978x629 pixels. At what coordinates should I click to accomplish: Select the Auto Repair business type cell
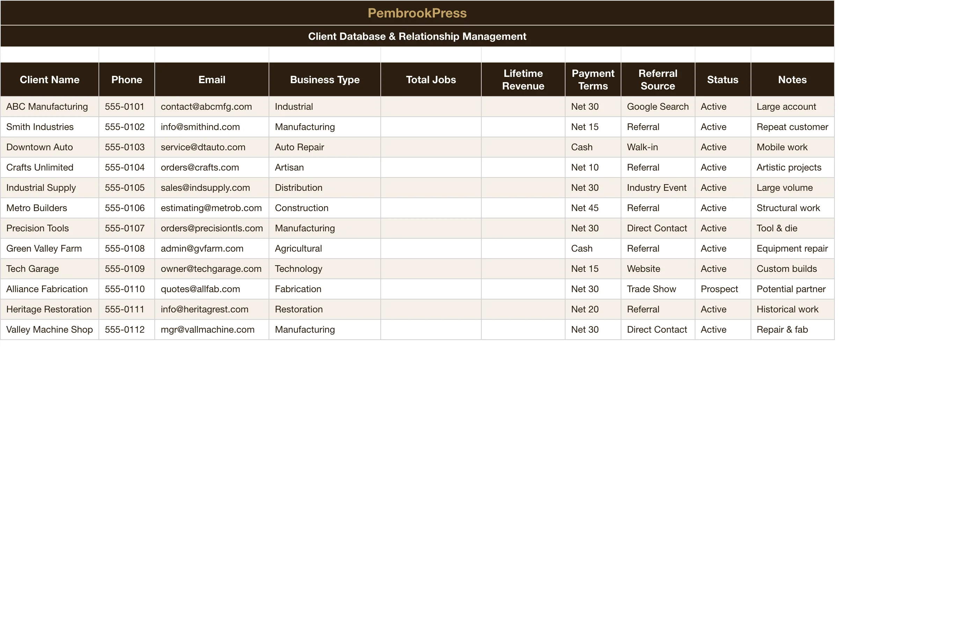click(x=324, y=147)
